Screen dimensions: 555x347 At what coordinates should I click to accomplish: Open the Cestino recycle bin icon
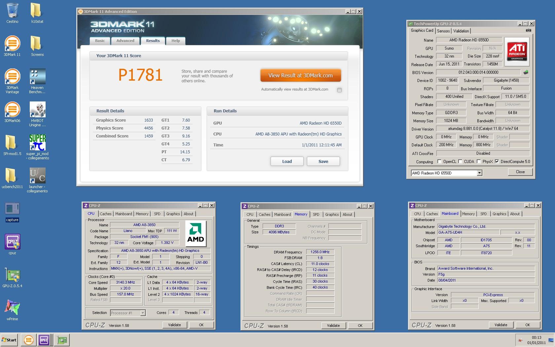12,13
